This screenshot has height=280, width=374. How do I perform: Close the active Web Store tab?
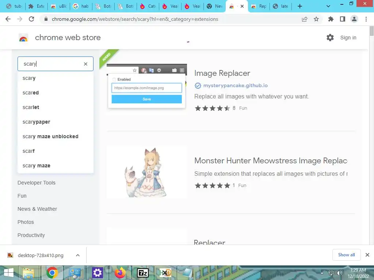[242, 6]
